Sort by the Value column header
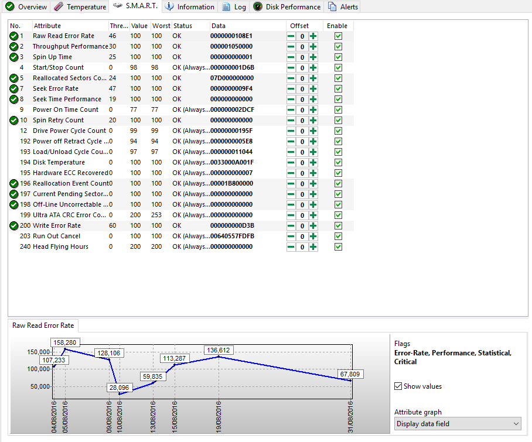This screenshot has height=442, width=532. pos(139,26)
